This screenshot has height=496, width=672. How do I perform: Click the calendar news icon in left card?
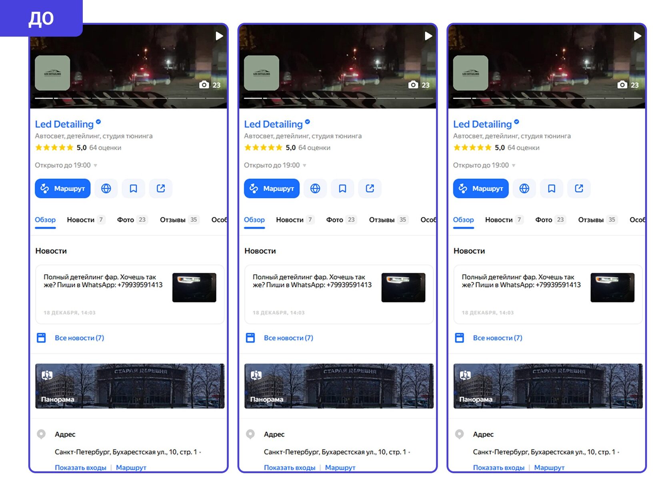click(41, 338)
